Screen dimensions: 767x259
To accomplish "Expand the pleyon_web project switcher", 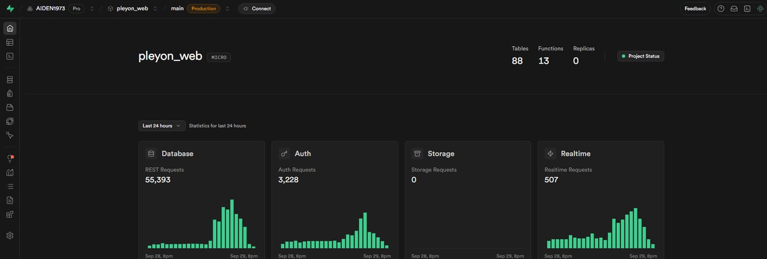I will [155, 8].
